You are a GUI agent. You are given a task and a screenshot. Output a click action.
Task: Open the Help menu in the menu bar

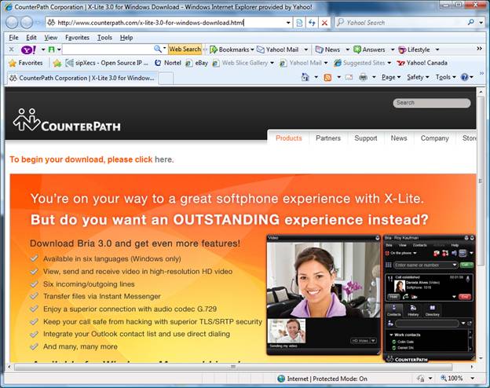(x=126, y=38)
